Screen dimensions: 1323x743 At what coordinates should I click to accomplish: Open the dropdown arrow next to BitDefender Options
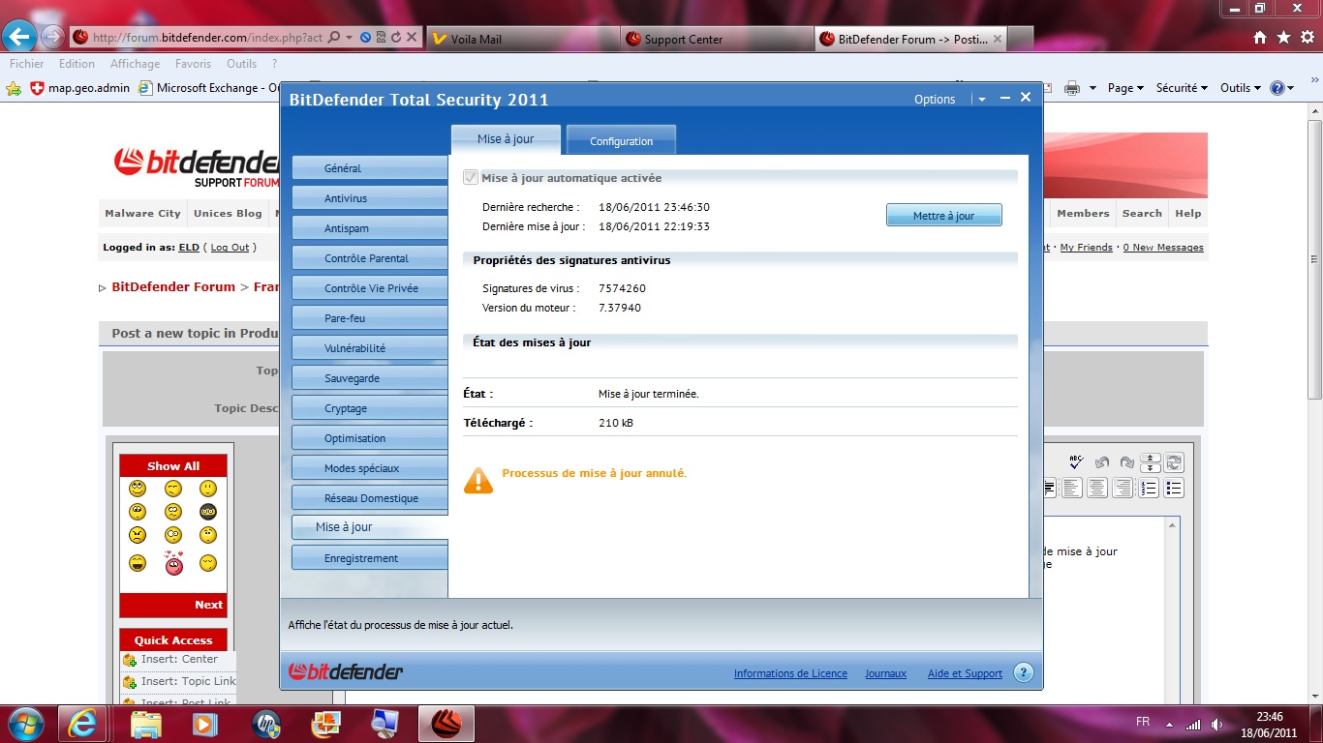coord(981,99)
